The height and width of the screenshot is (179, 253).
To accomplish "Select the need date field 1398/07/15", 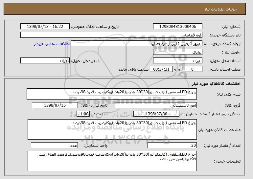I will pyautogui.click(x=55, y=105).
